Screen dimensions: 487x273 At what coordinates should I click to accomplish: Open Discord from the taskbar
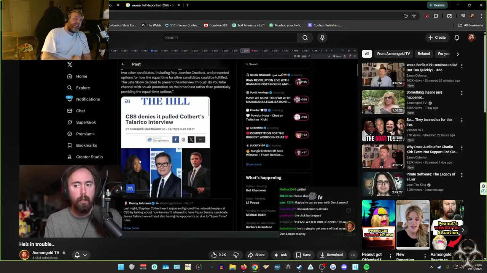pos(344,267)
